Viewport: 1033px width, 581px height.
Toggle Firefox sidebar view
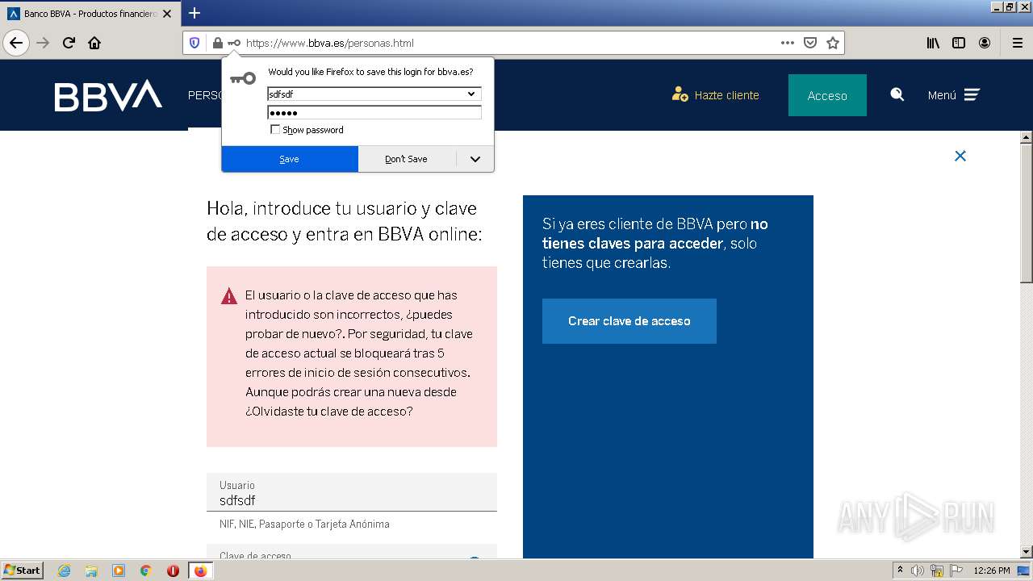pyautogui.click(x=959, y=43)
